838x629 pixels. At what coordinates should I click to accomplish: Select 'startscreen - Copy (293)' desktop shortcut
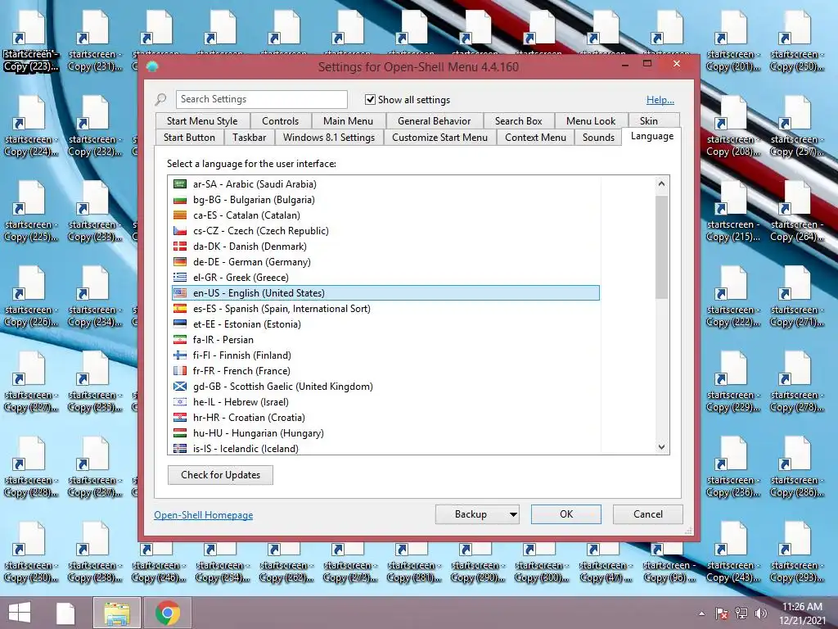pos(796,553)
